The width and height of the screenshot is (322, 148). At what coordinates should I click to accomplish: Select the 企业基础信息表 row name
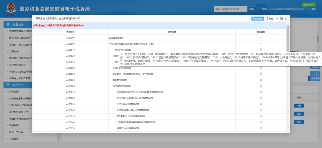pyautogui.click(x=116, y=38)
